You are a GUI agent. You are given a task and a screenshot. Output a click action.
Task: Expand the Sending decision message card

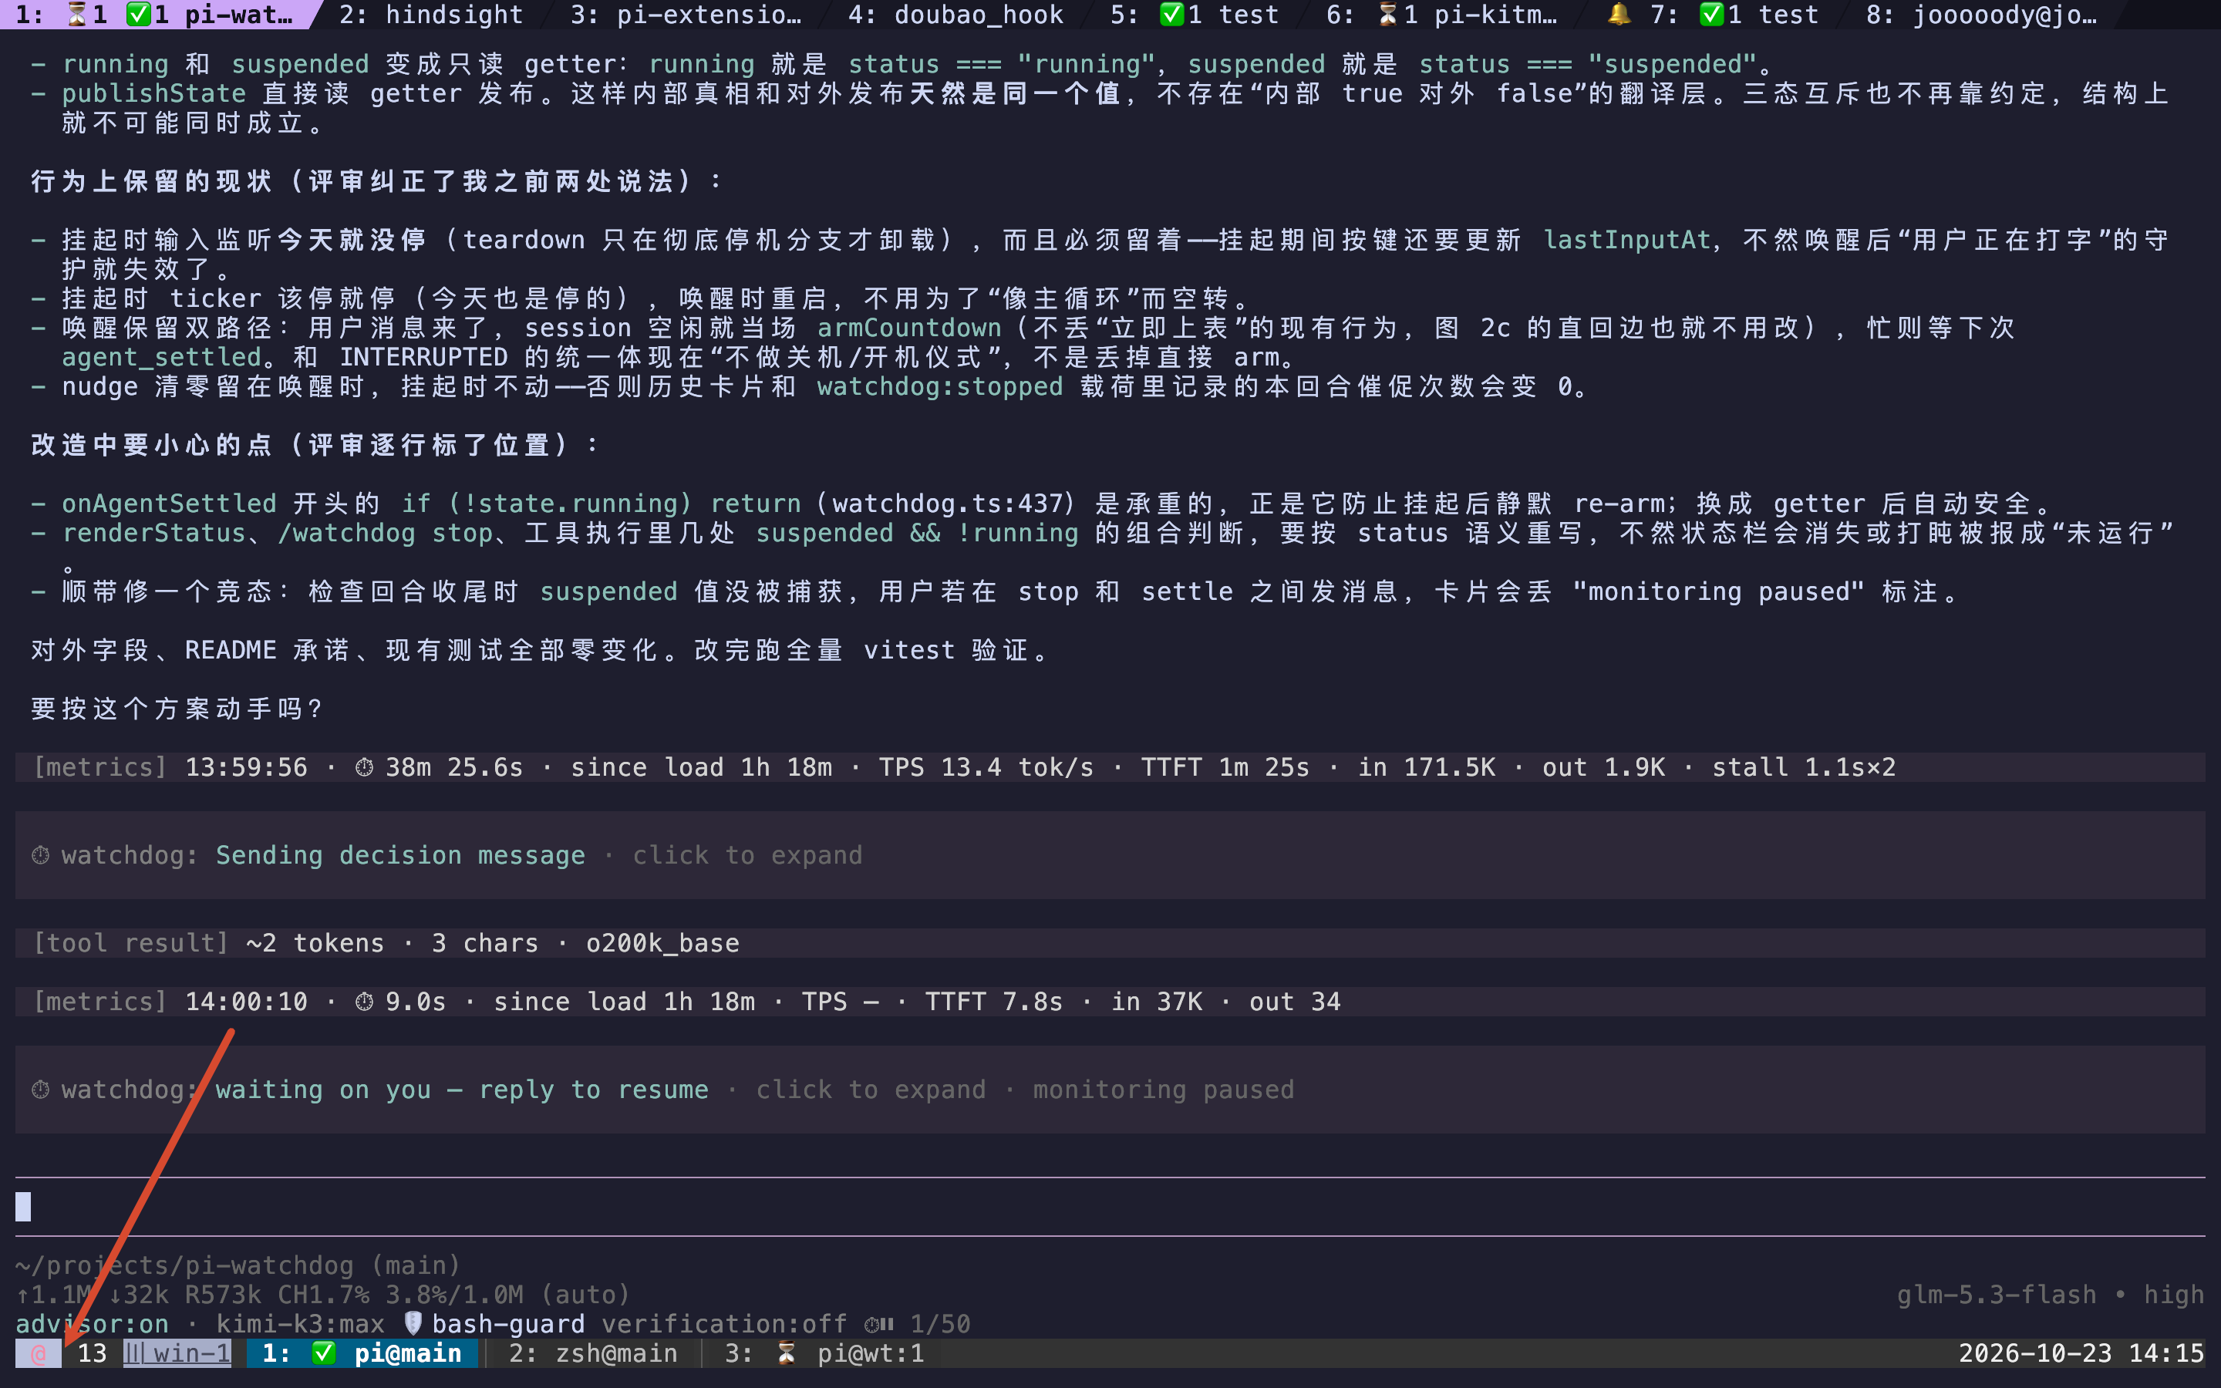[1110, 856]
